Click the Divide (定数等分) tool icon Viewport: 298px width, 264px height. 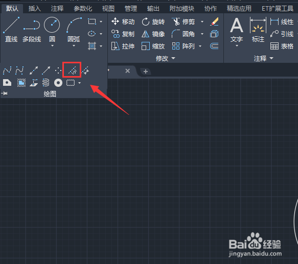(73, 70)
